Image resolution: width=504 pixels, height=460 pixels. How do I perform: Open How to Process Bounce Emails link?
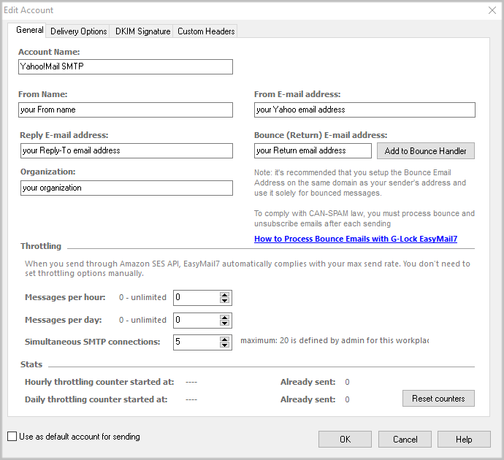tap(356, 239)
